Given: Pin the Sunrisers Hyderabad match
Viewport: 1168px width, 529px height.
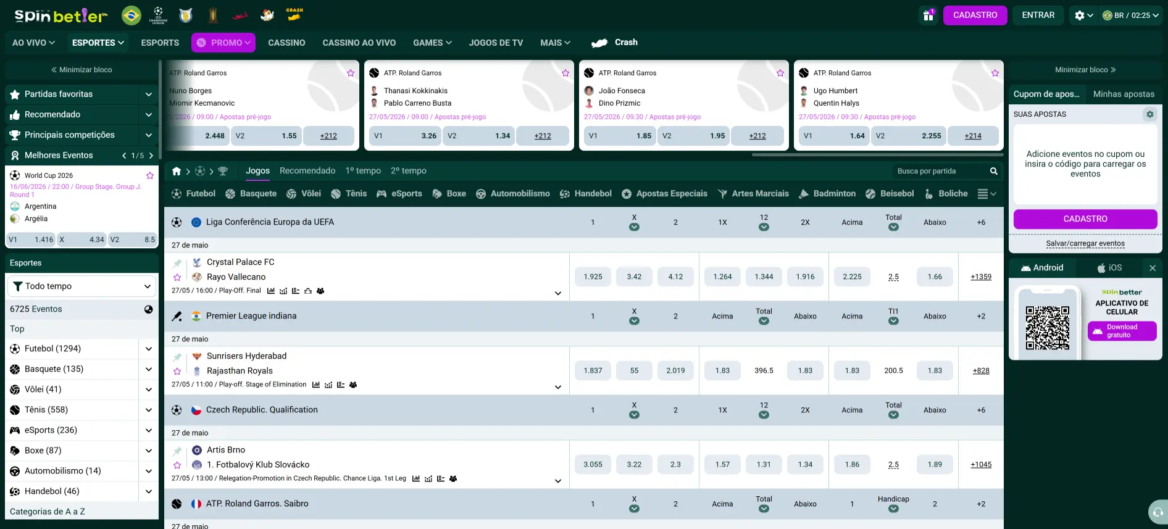Looking at the screenshot, I should (177, 357).
